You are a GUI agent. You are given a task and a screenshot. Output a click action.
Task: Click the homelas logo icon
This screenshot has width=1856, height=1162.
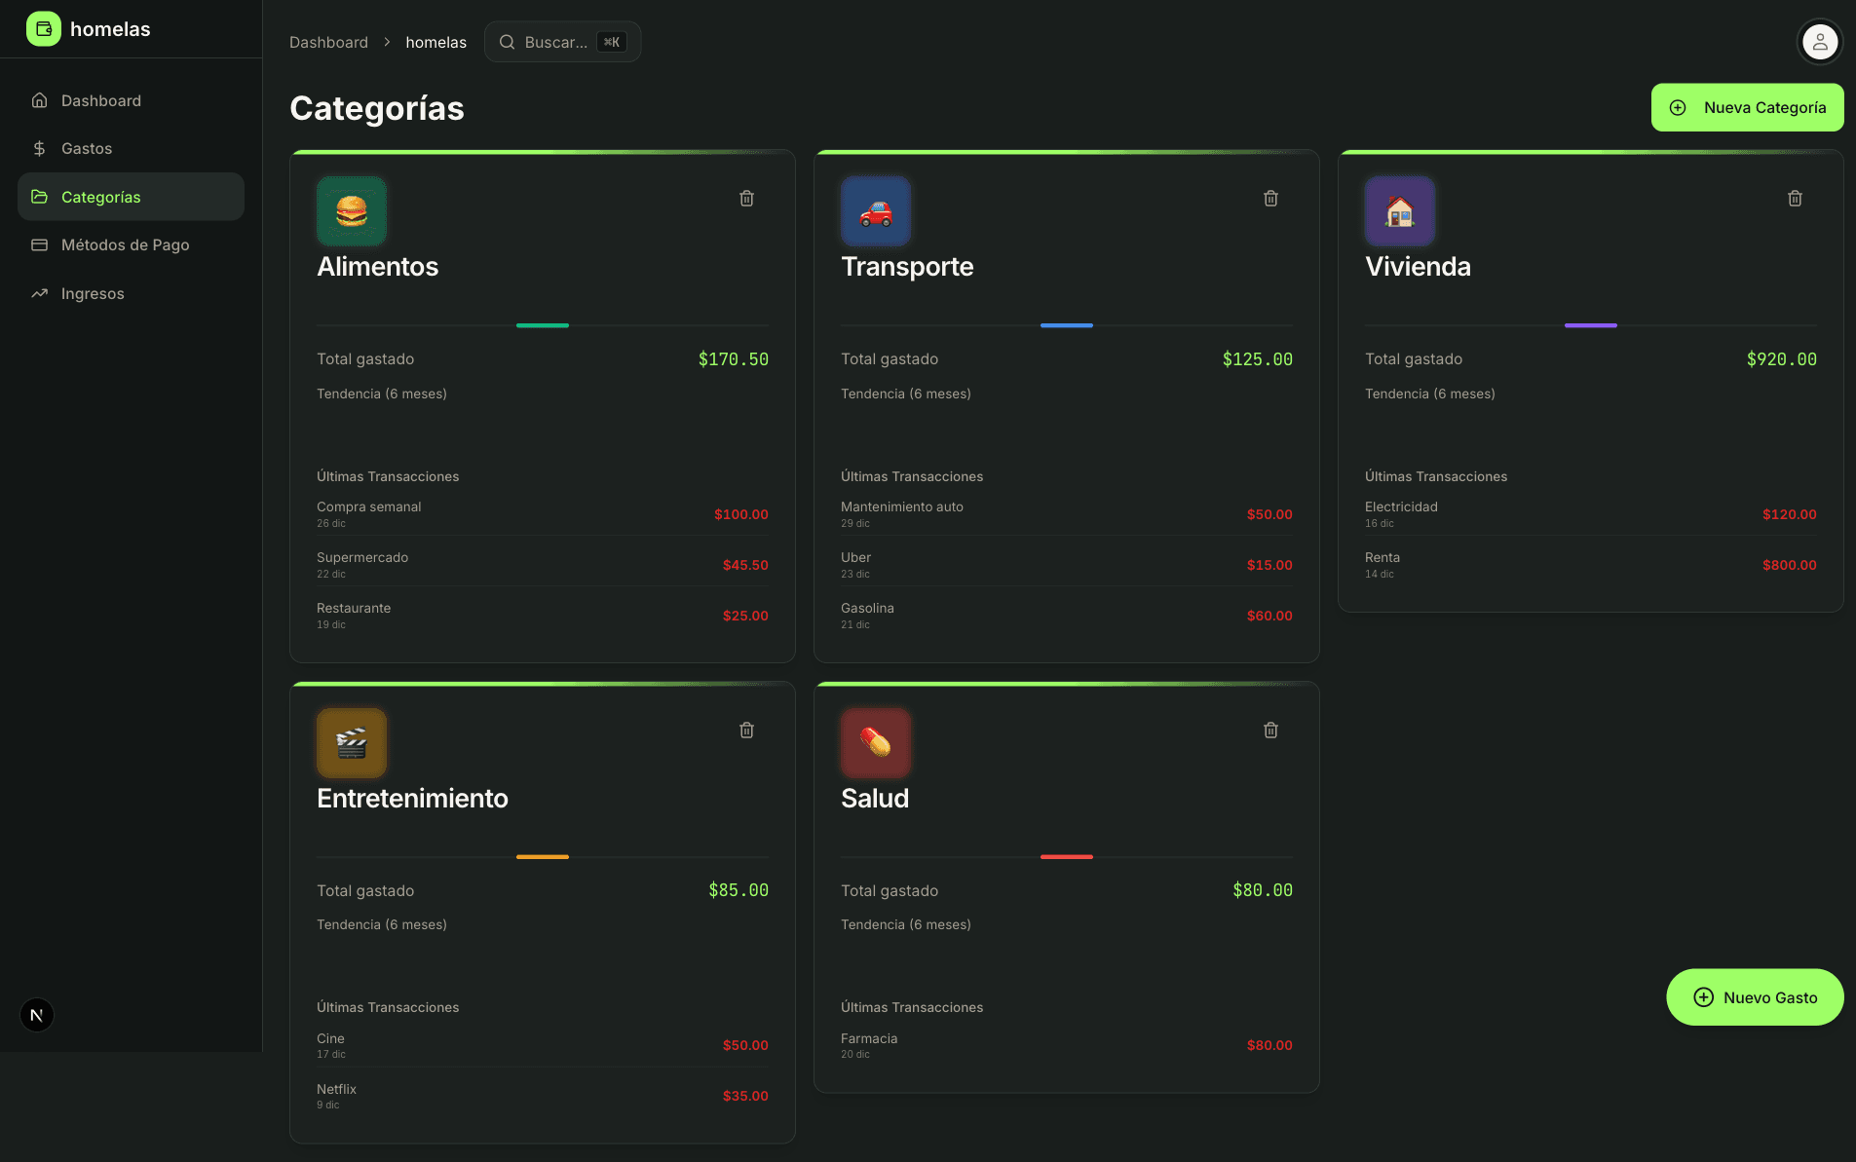pos(43,28)
